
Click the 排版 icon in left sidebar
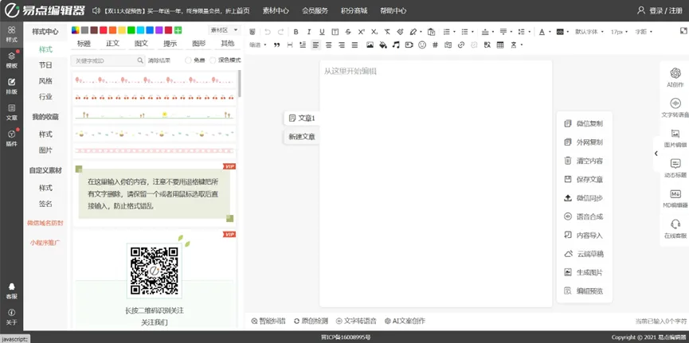click(11, 86)
